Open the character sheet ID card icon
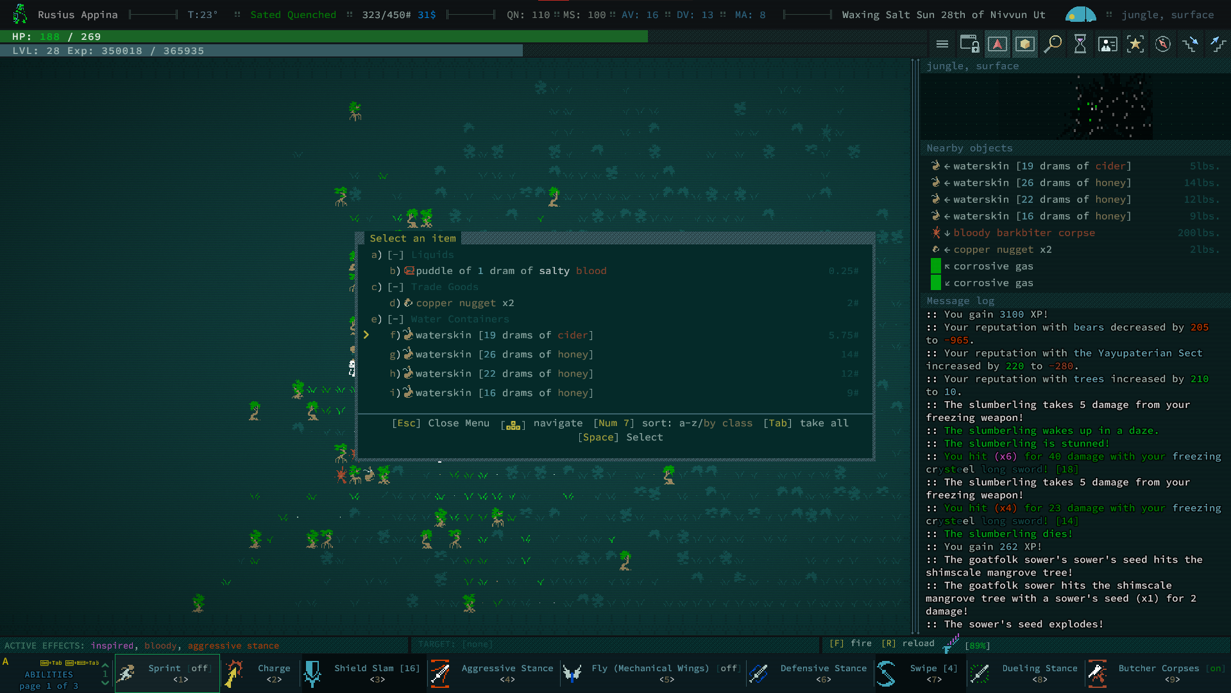 pos(1107,44)
